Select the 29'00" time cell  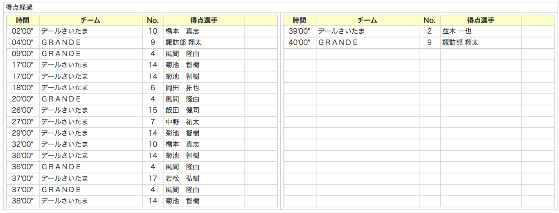click(x=22, y=133)
